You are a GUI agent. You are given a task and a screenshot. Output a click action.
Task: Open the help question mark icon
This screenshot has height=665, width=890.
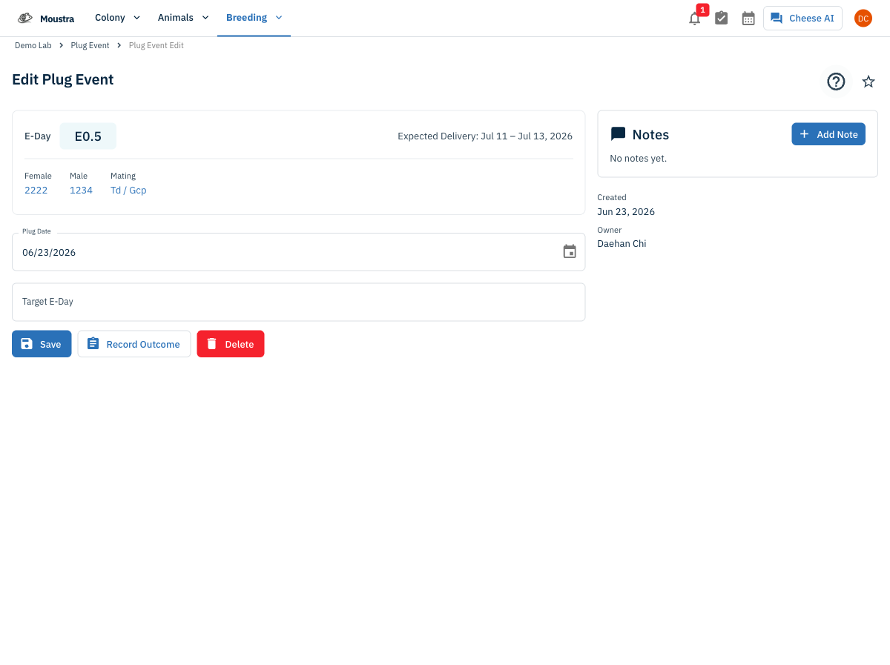(x=836, y=82)
